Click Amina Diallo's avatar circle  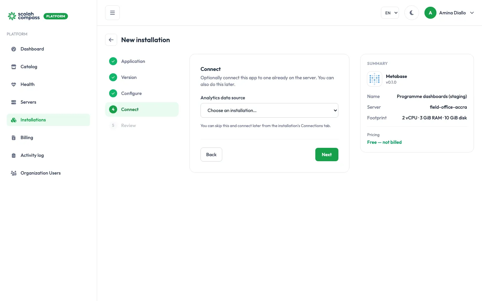click(430, 13)
